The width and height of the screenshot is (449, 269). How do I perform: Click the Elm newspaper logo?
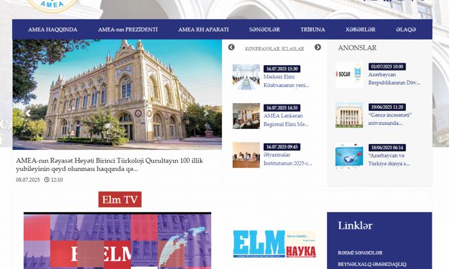coord(275,244)
